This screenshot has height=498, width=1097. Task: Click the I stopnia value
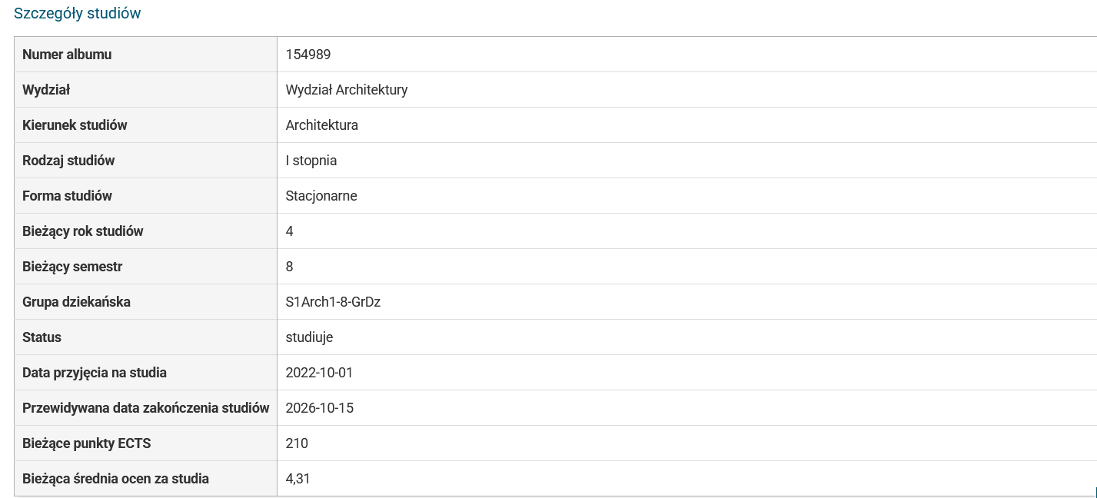(x=311, y=161)
